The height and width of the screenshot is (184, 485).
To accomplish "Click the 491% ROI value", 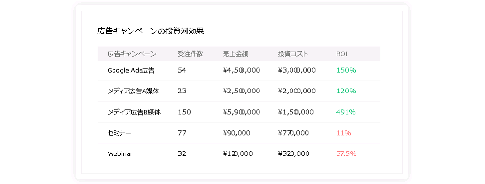I will (345, 112).
